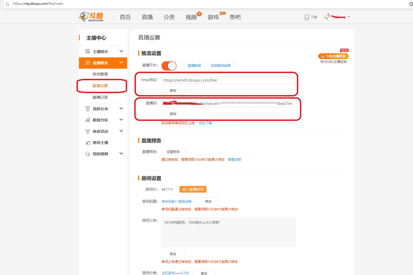Image resolution: width=413 pixels, height=275 pixels.
Task: Click the 主播中心 heading
Action: (96, 38)
